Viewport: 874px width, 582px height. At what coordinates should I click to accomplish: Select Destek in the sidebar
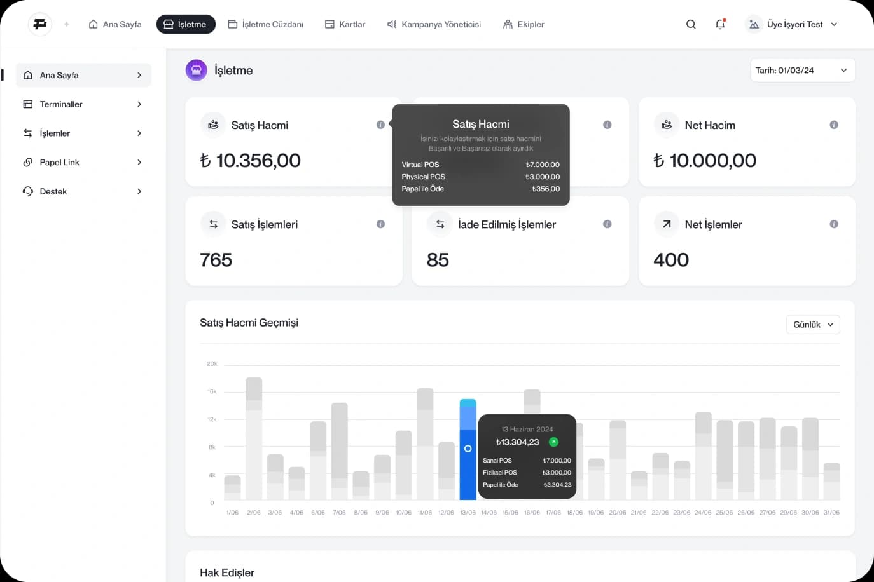83,191
